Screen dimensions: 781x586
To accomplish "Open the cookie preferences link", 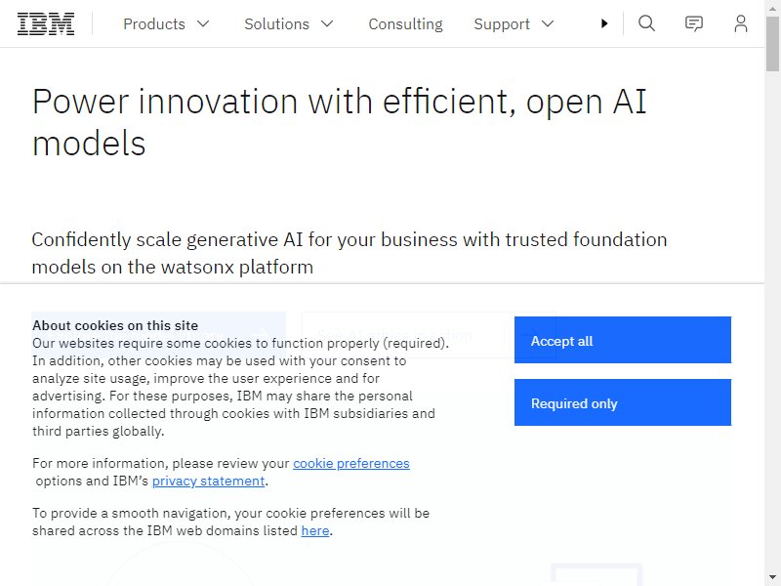I will [351, 463].
